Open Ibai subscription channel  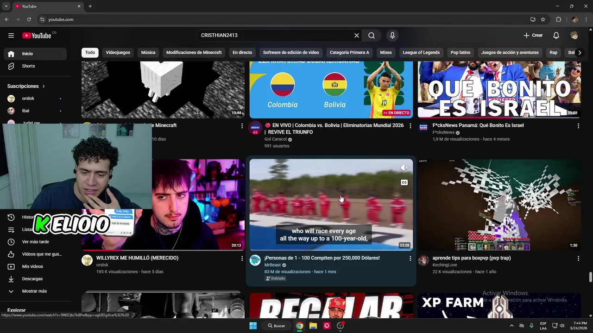click(x=35, y=111)
